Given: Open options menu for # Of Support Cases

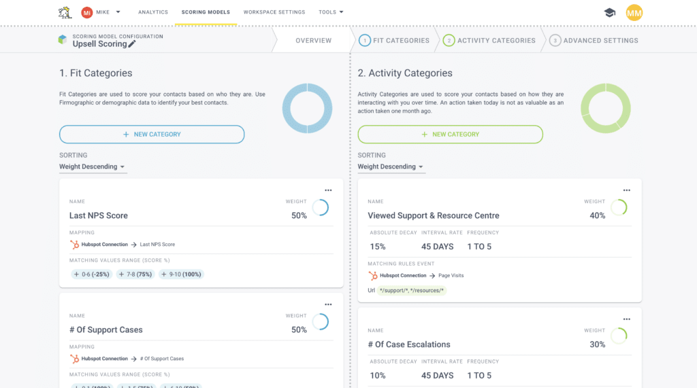Looking at the screenshot, I should [328, 304].
